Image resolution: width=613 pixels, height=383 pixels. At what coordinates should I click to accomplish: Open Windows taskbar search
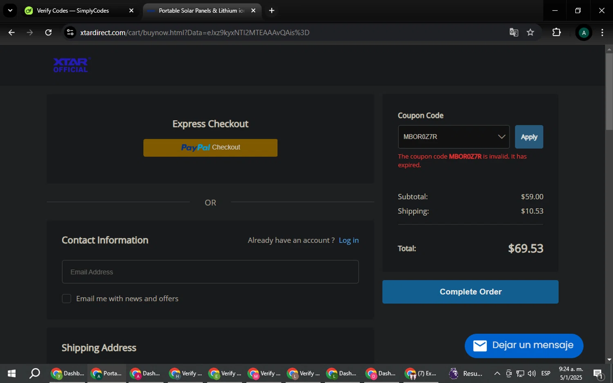click(35, 373)
